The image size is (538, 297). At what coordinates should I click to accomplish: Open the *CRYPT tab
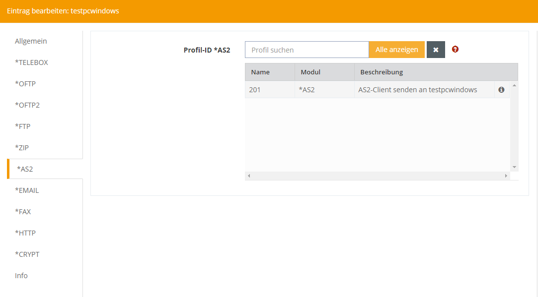pos(27,254)
